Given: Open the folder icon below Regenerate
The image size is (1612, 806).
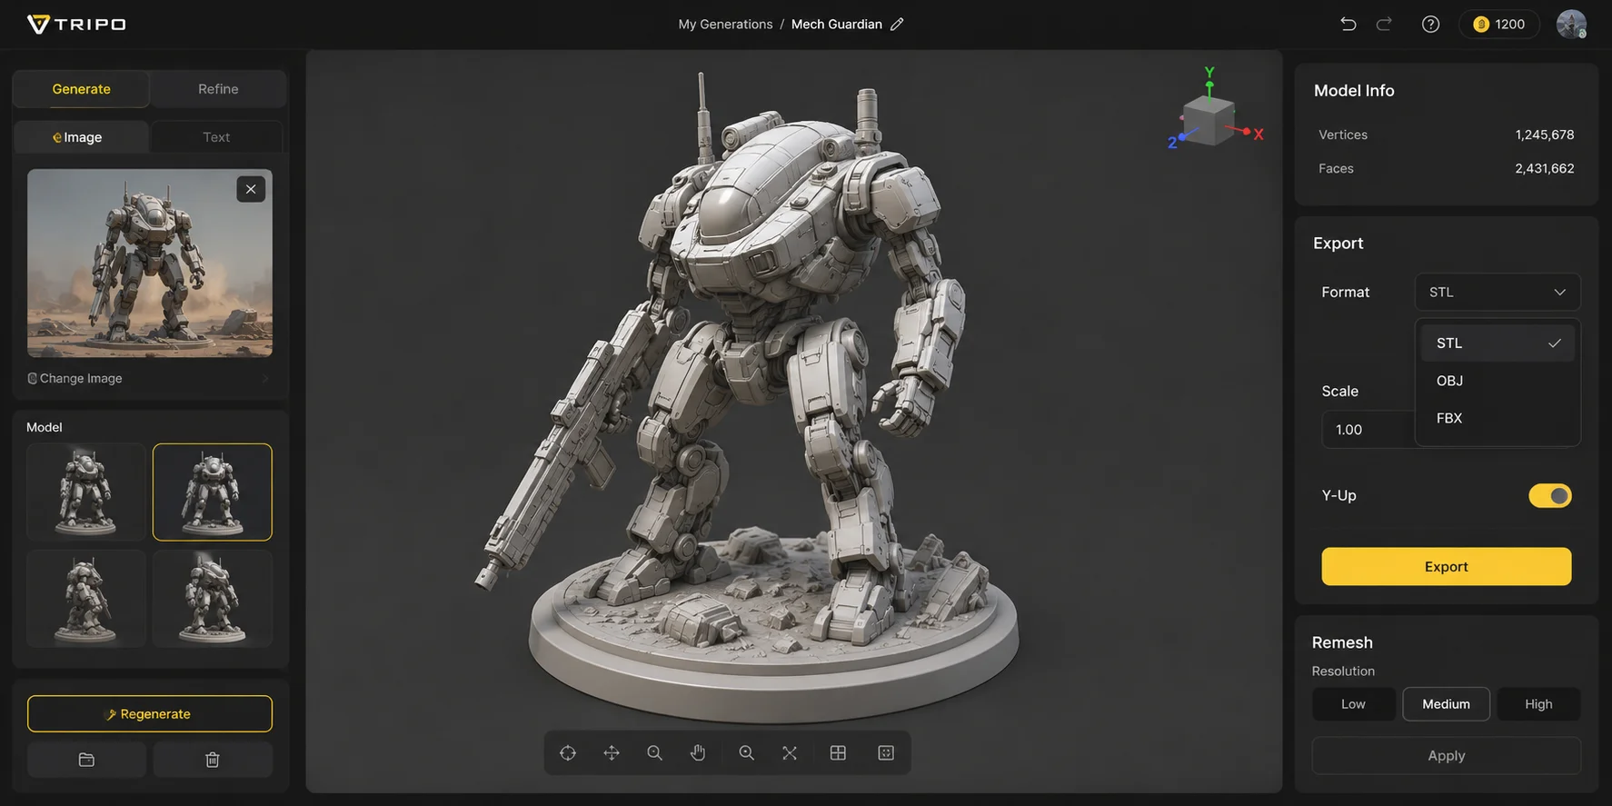Looking at the screenshot, I should pyautogui.click(x=86, y=760).
